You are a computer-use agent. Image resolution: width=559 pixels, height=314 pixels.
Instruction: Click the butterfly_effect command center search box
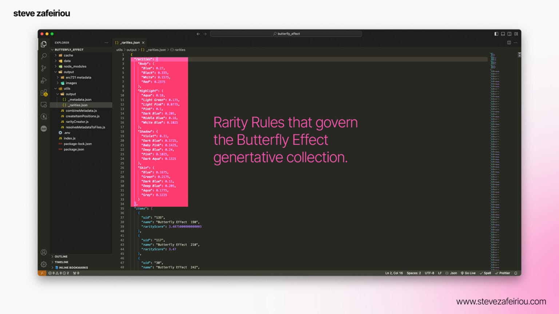click(x=286, y=34)
